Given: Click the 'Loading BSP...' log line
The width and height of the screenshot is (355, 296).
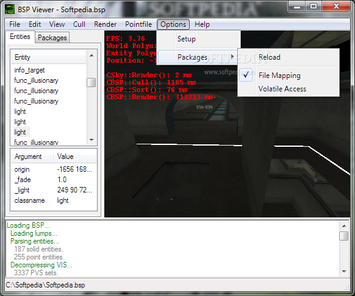Looking at the screenshot, I should tap(28, 225).
